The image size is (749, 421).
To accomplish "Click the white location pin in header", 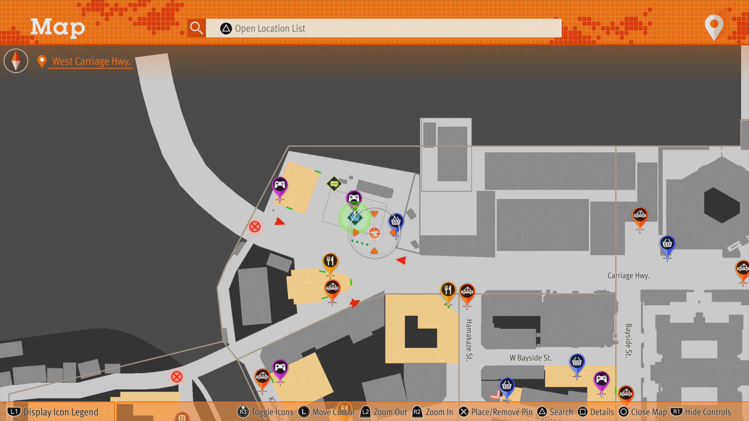I will [714, 27].
